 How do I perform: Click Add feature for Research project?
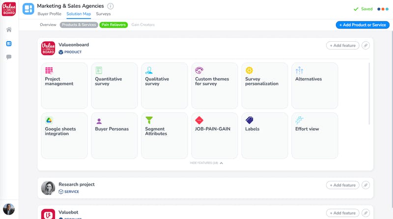click(x=342, y=185)
